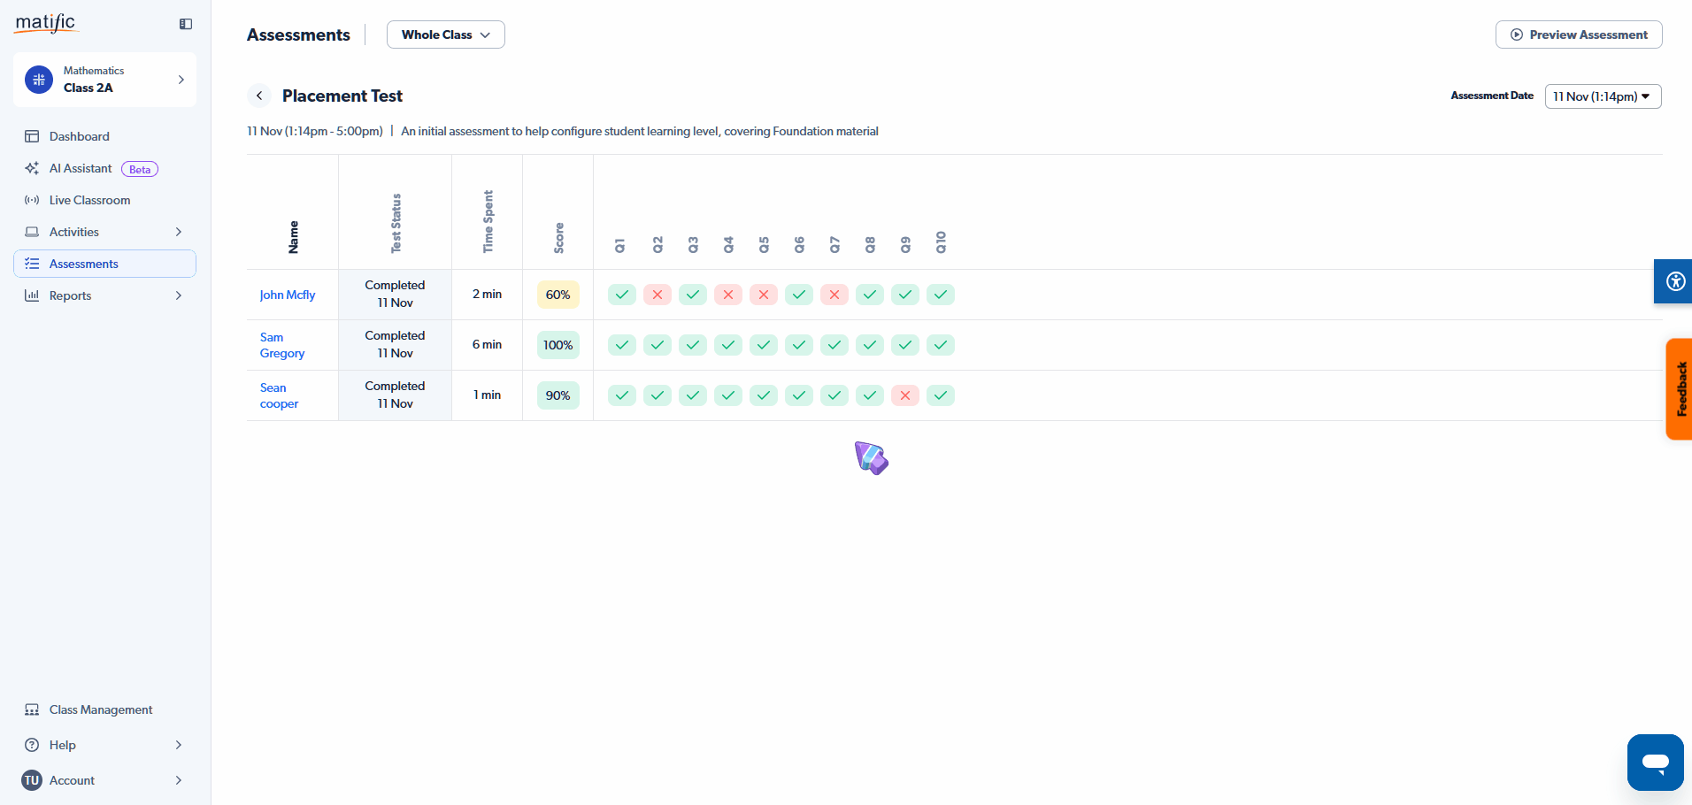The image size is (1692, 805).
Task: Click the Preview Assessment button
Action: (1578, 34)
